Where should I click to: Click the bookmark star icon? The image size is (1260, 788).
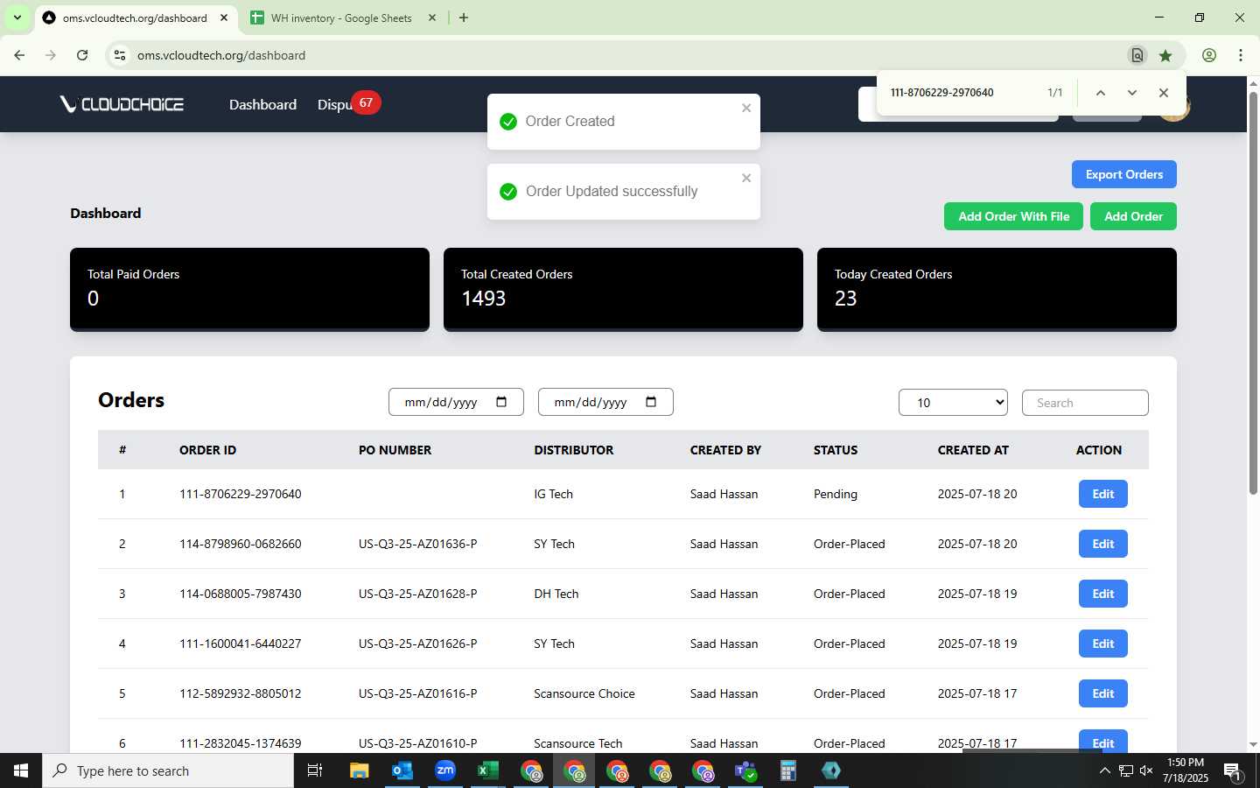(1165, 55)
